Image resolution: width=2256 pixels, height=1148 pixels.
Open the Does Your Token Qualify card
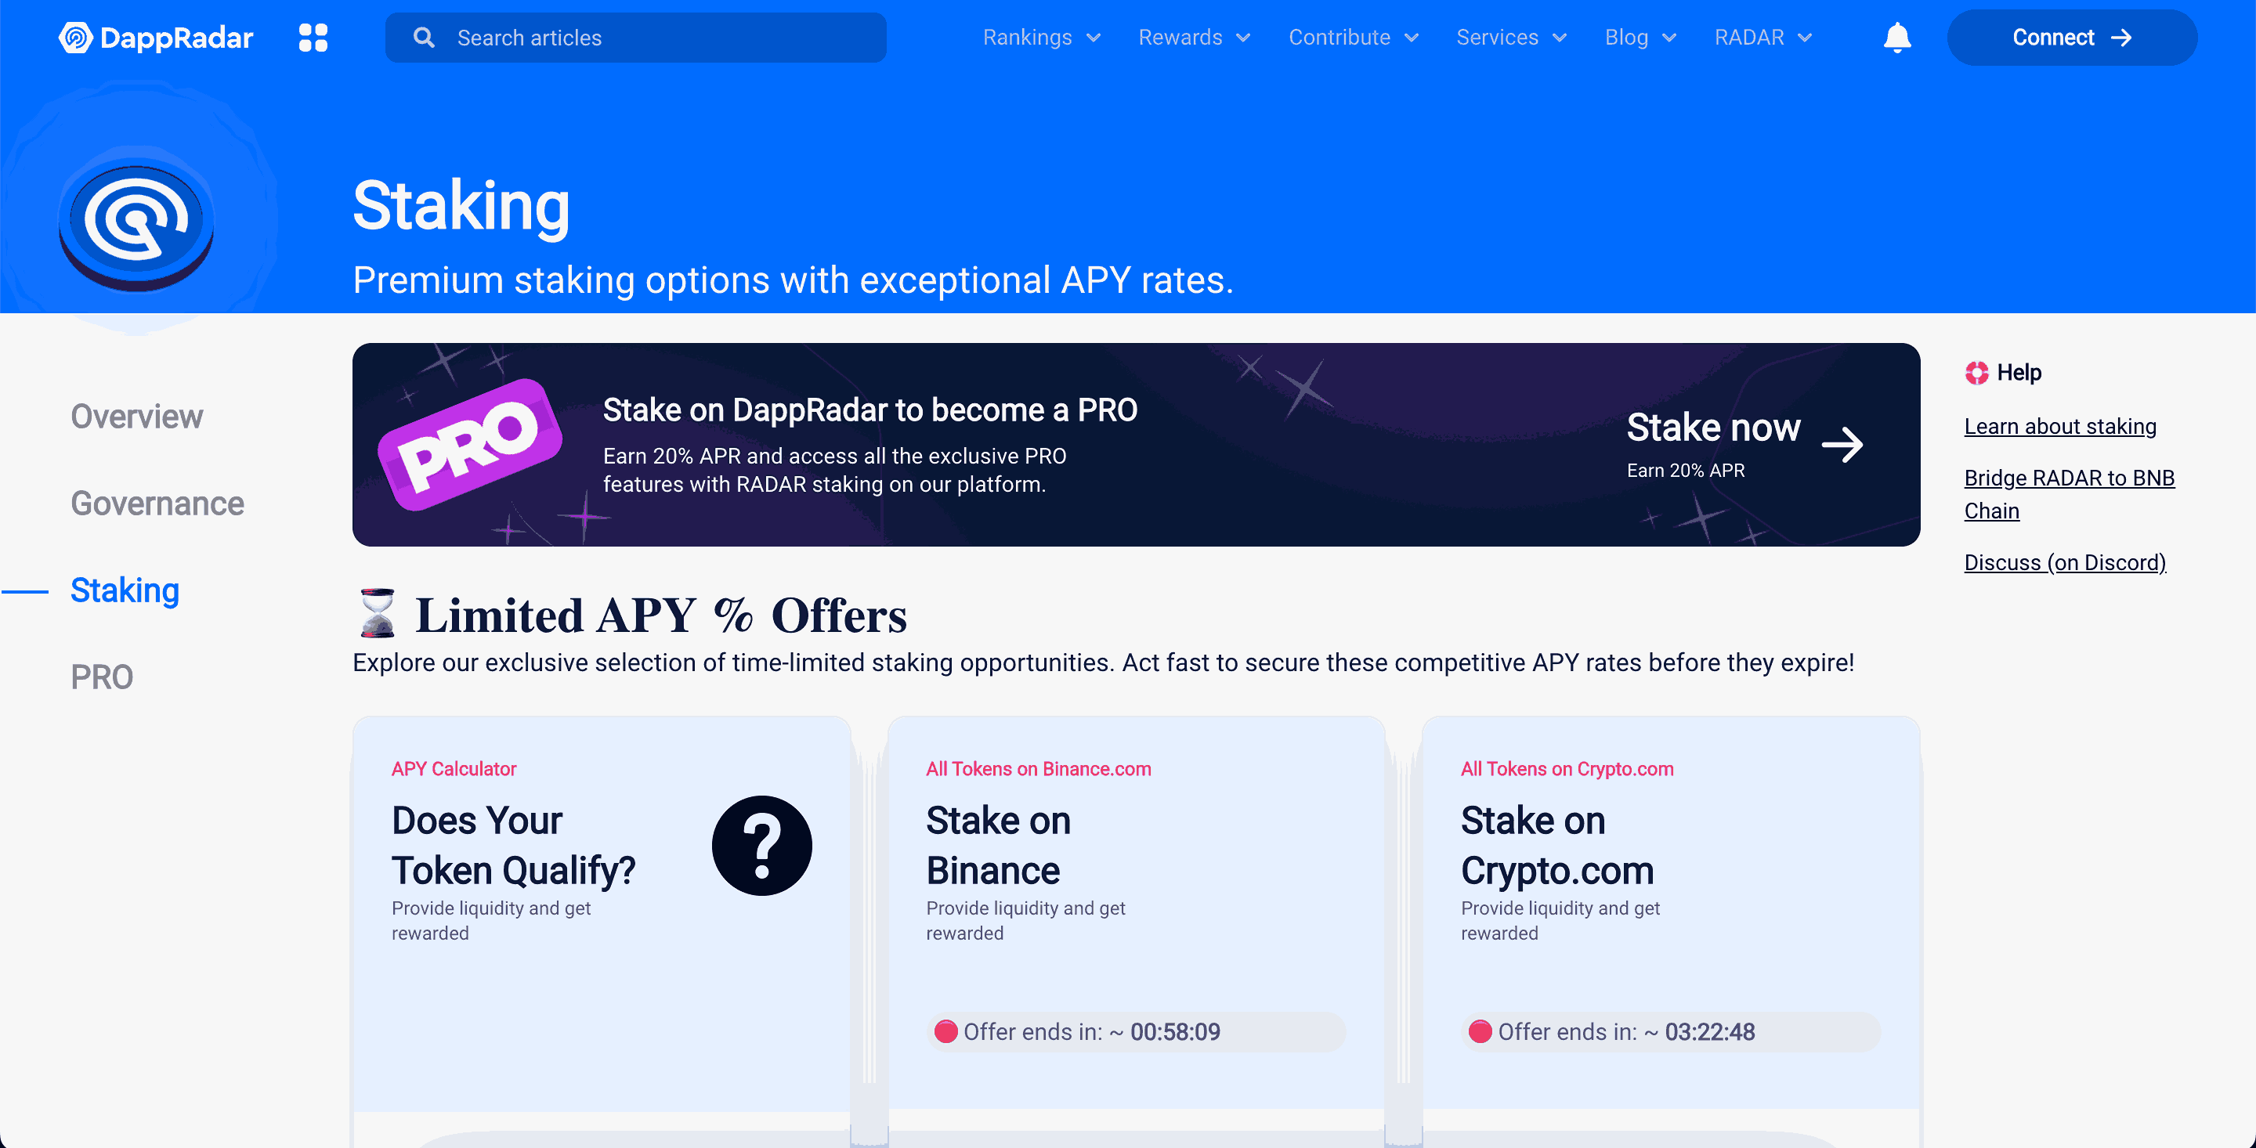pos(602,913)
